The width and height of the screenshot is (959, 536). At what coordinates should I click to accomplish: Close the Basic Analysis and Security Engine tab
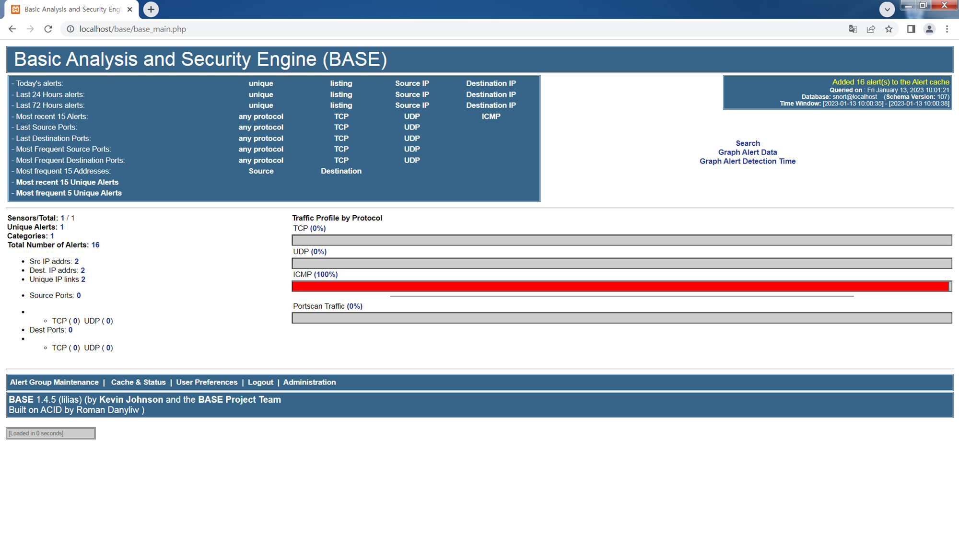[x=129, y=9]
